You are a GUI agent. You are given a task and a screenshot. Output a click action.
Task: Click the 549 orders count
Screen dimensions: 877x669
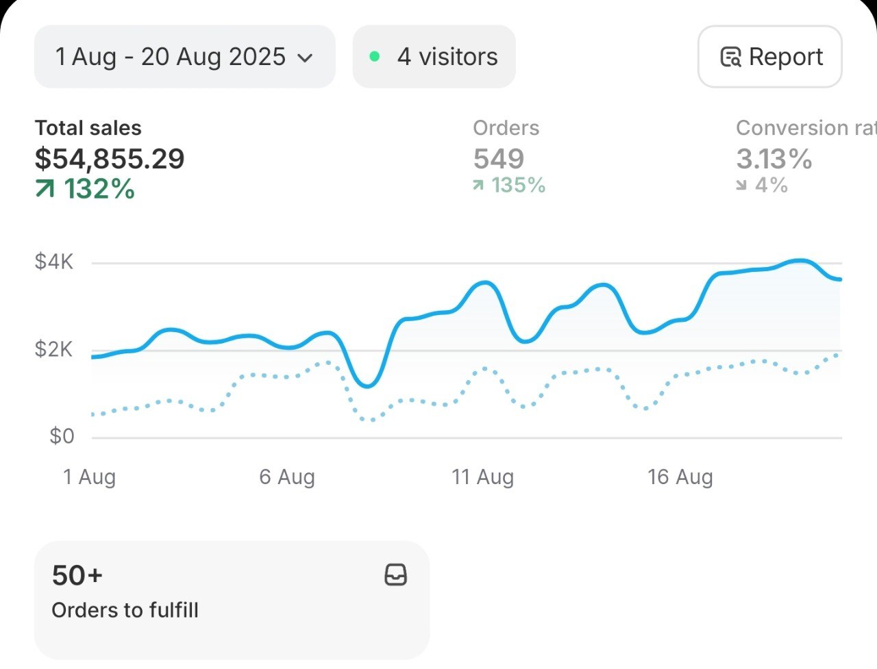click(499, 159)
